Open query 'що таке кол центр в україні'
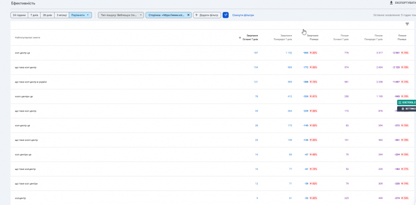 click(x=212, y=82)
